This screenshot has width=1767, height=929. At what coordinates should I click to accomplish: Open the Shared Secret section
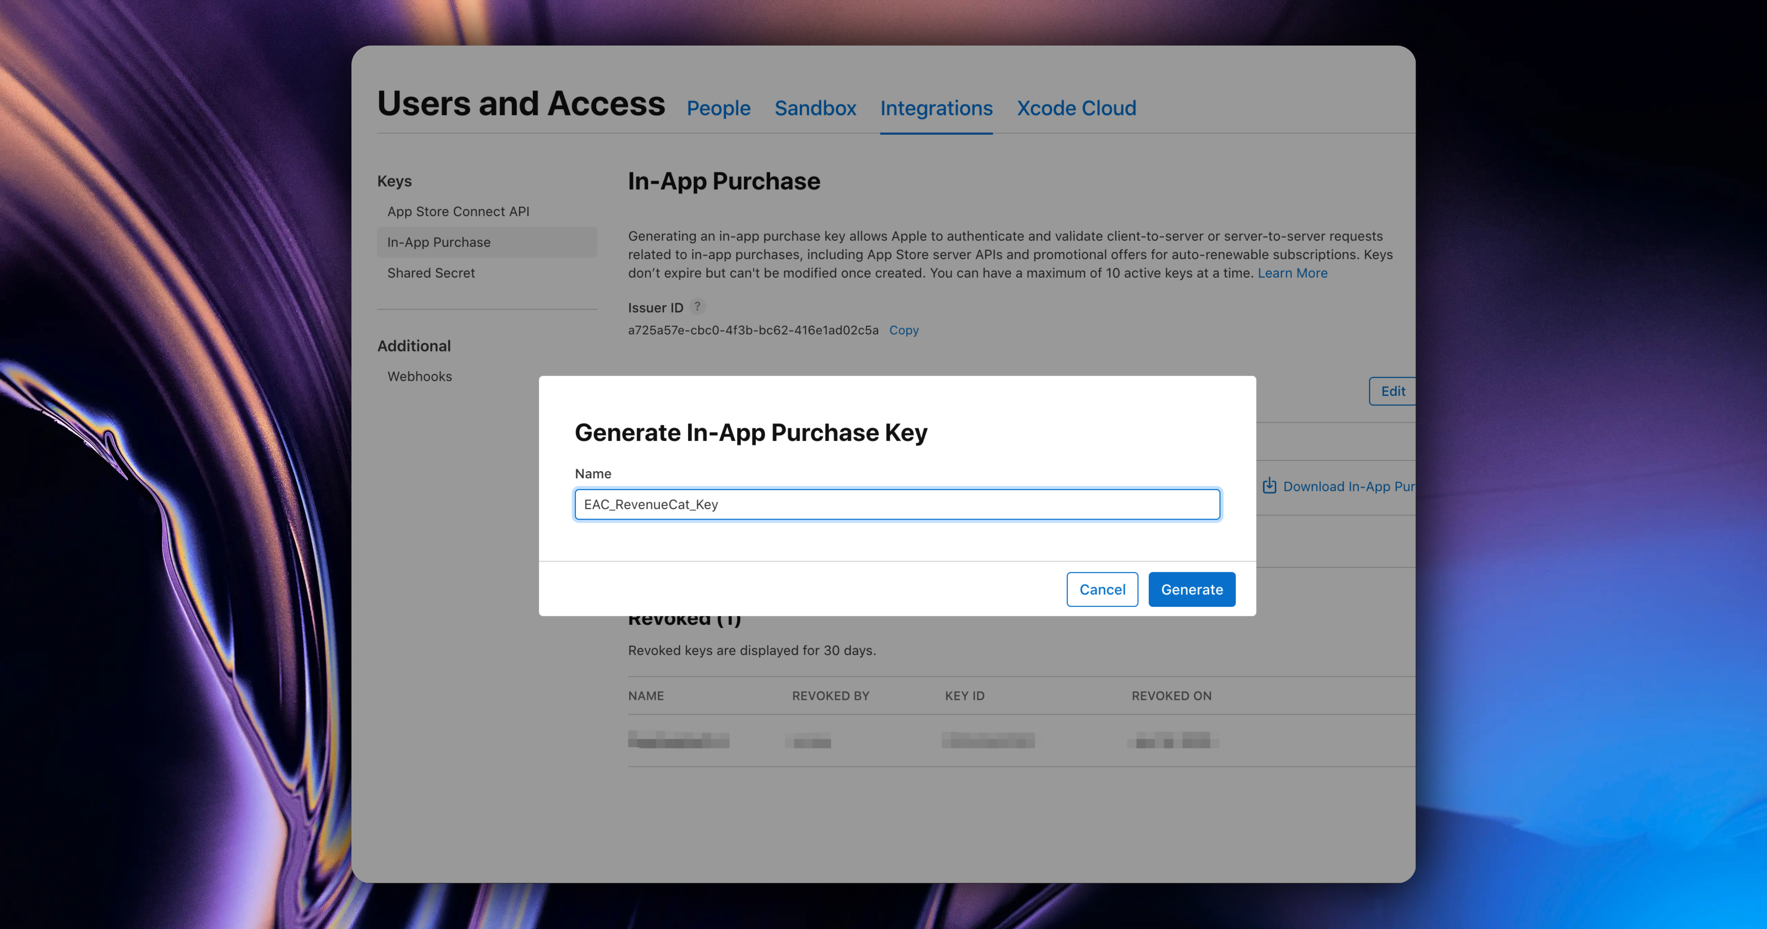pyautogui.click(x=431, y=273)
